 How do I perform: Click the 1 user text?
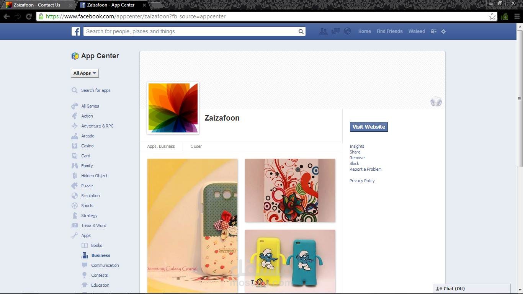click(196, 146)
